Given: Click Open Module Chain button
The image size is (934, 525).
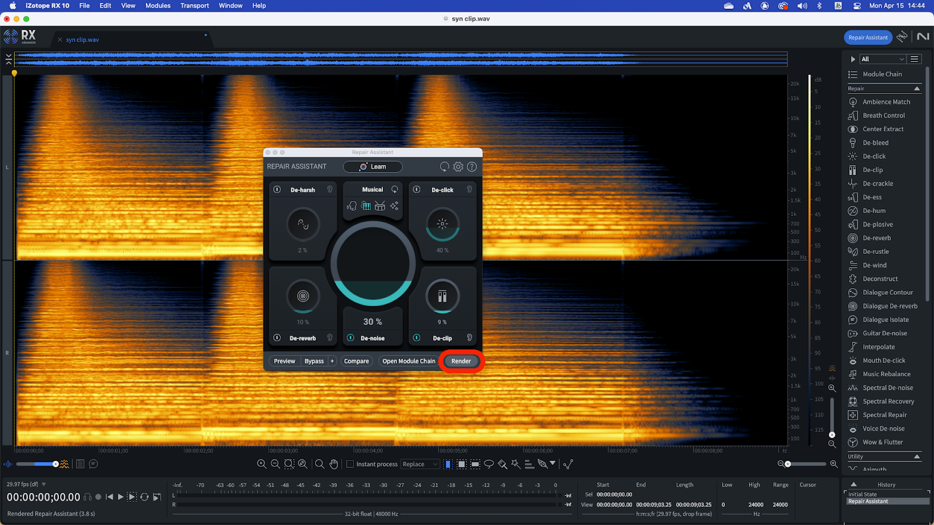Looking at the screenshot, I should 409,361.
